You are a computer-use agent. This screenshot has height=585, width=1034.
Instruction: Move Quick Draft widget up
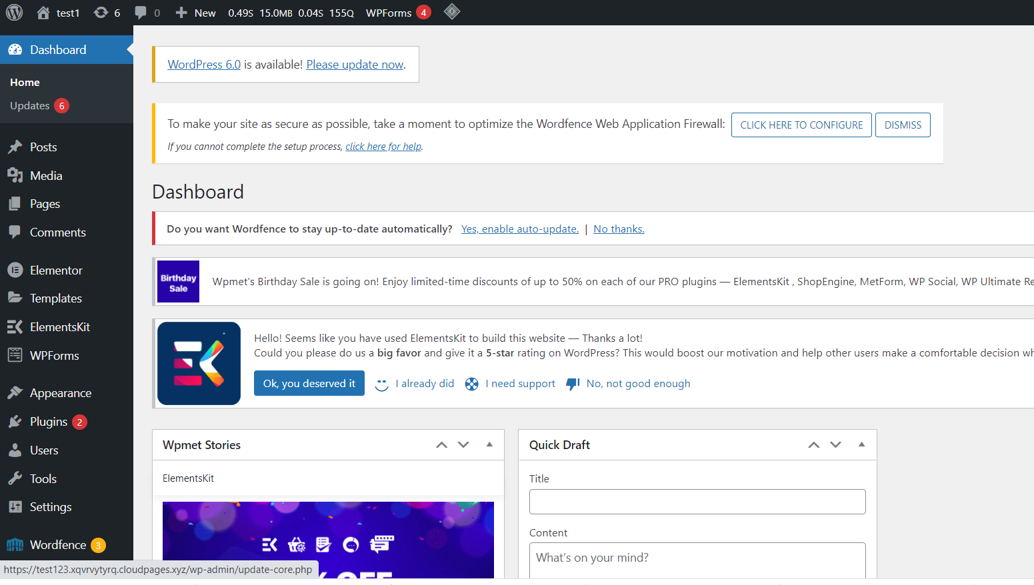(x=814, y=445)
